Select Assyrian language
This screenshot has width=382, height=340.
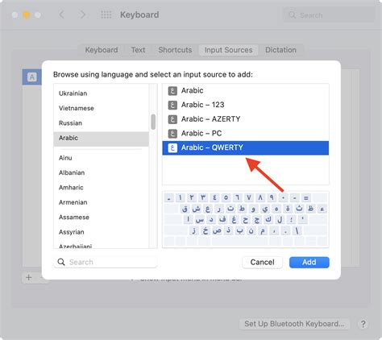tap(101, 232)
